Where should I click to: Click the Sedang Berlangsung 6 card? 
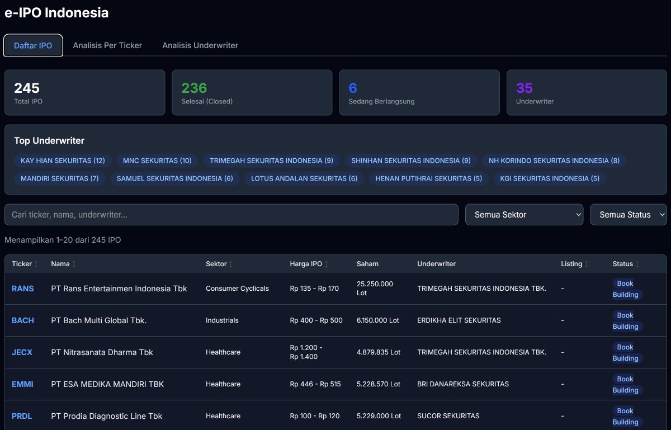click(419, 93)
